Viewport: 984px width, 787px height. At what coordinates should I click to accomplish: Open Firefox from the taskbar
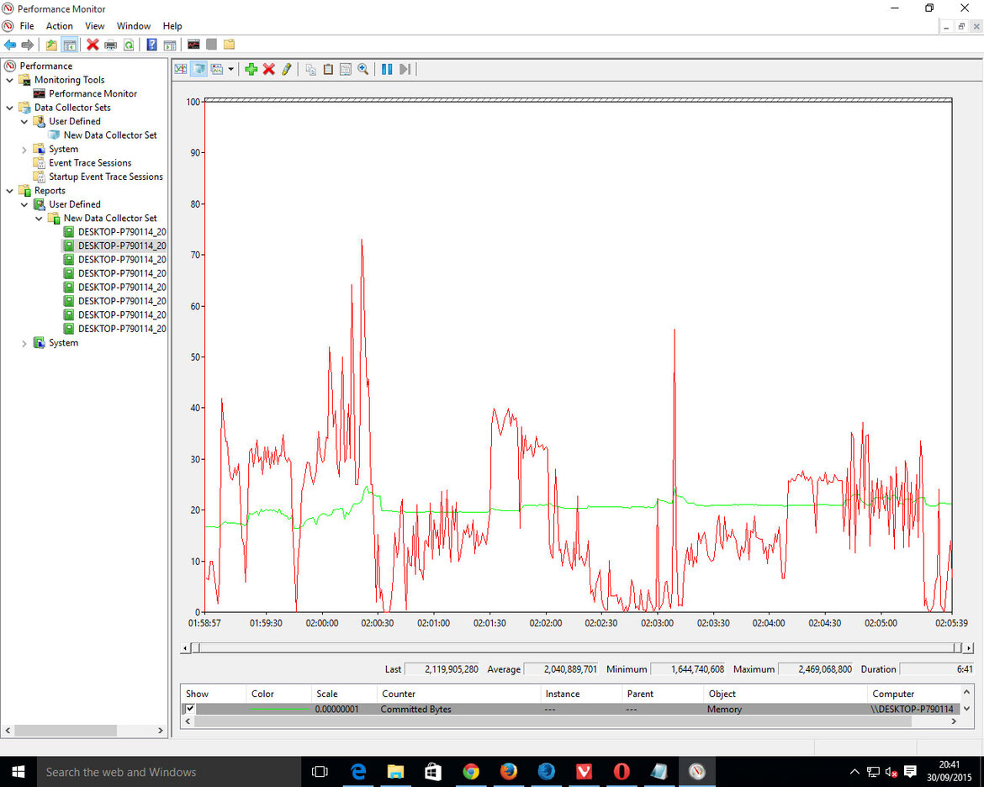pyautogui.click(x=508, y=772)
